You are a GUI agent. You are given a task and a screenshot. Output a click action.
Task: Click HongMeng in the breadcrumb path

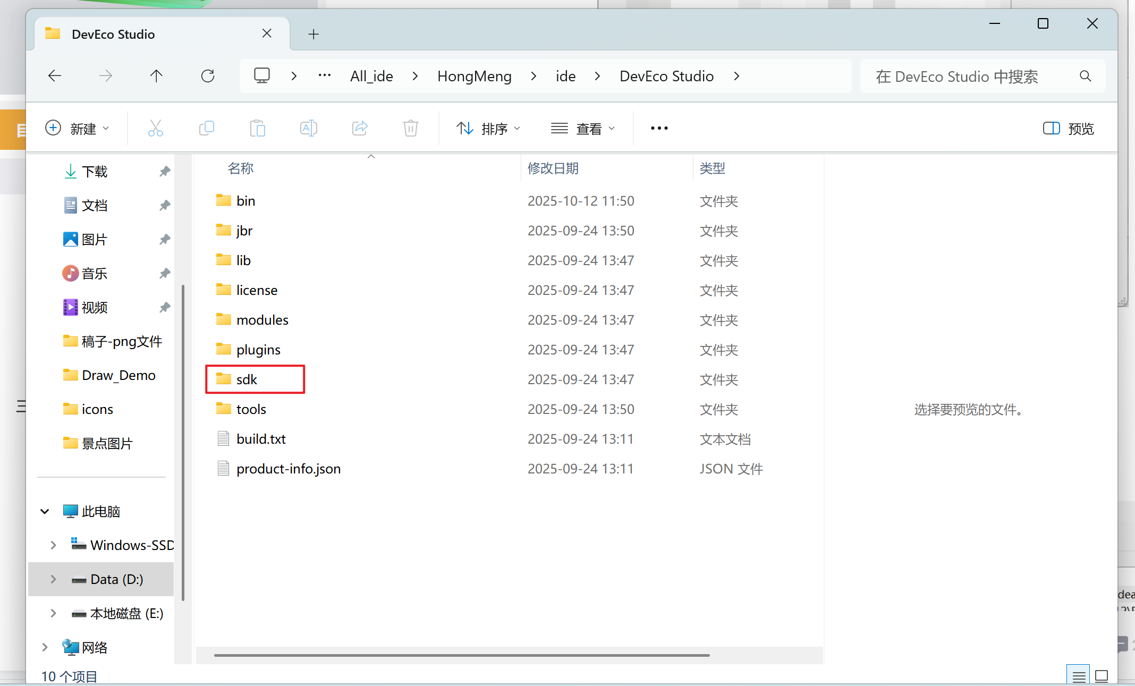click(x=474, y=76)
